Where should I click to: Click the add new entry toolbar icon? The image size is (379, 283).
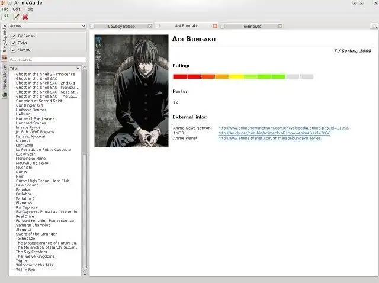(5, 17)
